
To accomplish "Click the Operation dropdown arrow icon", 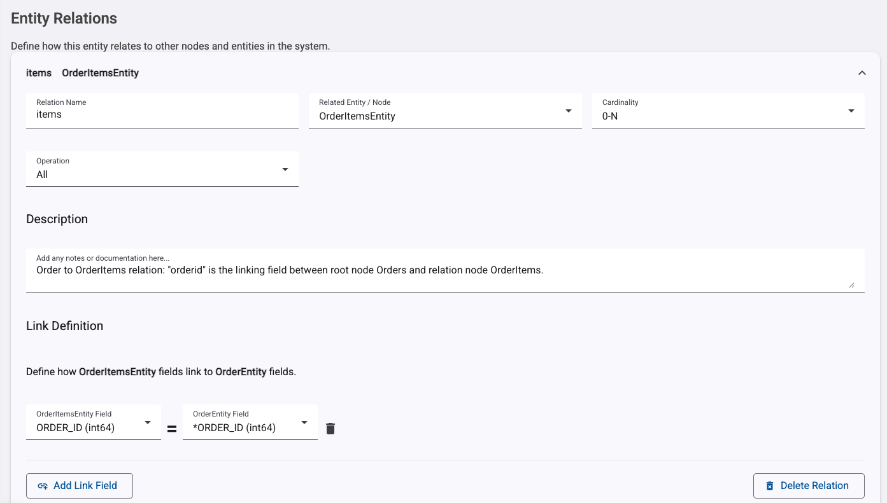I will (285, 169).
